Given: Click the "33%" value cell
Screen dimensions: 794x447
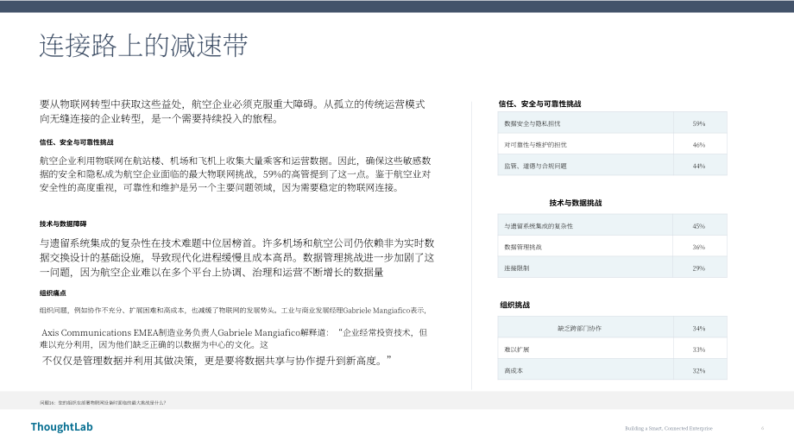Looking at the screenshot, I should tap(700, 349).
